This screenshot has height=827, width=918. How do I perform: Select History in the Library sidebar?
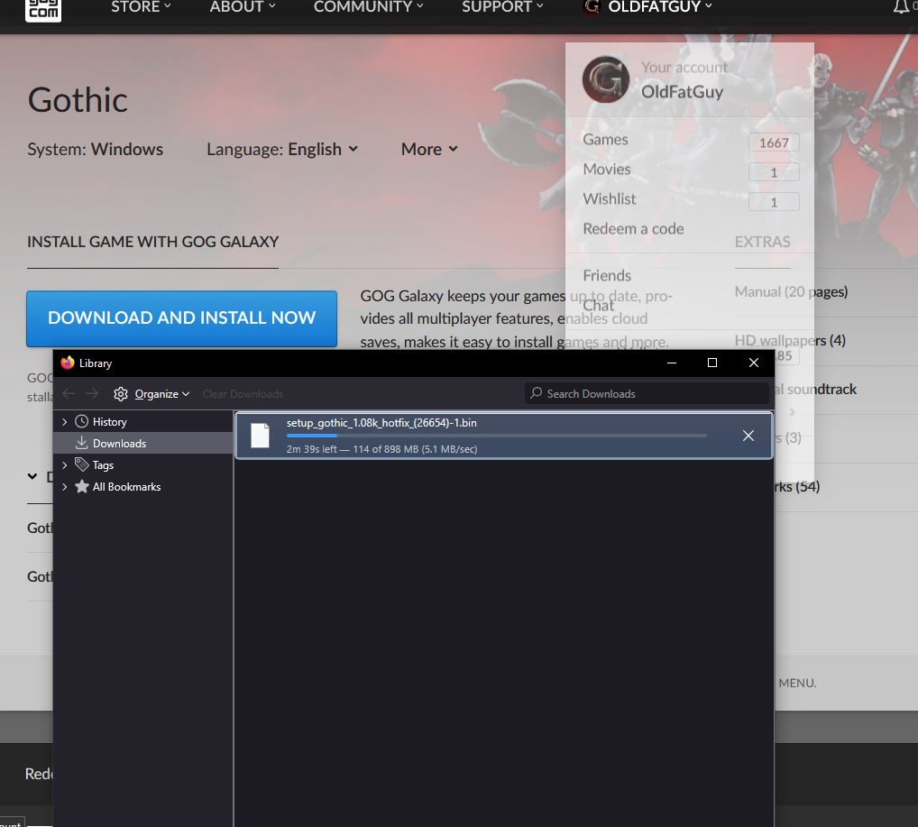pyautogui.click(x=109, y=422)
